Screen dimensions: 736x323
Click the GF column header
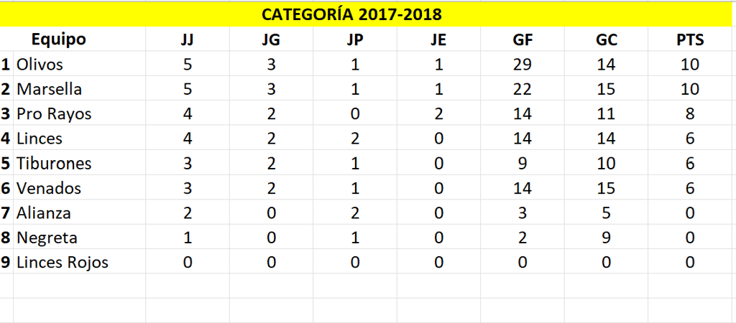pos(523,39)
